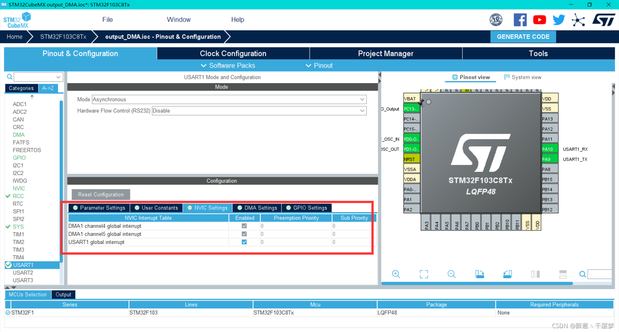Open the Help menu

tap(238, 20)
